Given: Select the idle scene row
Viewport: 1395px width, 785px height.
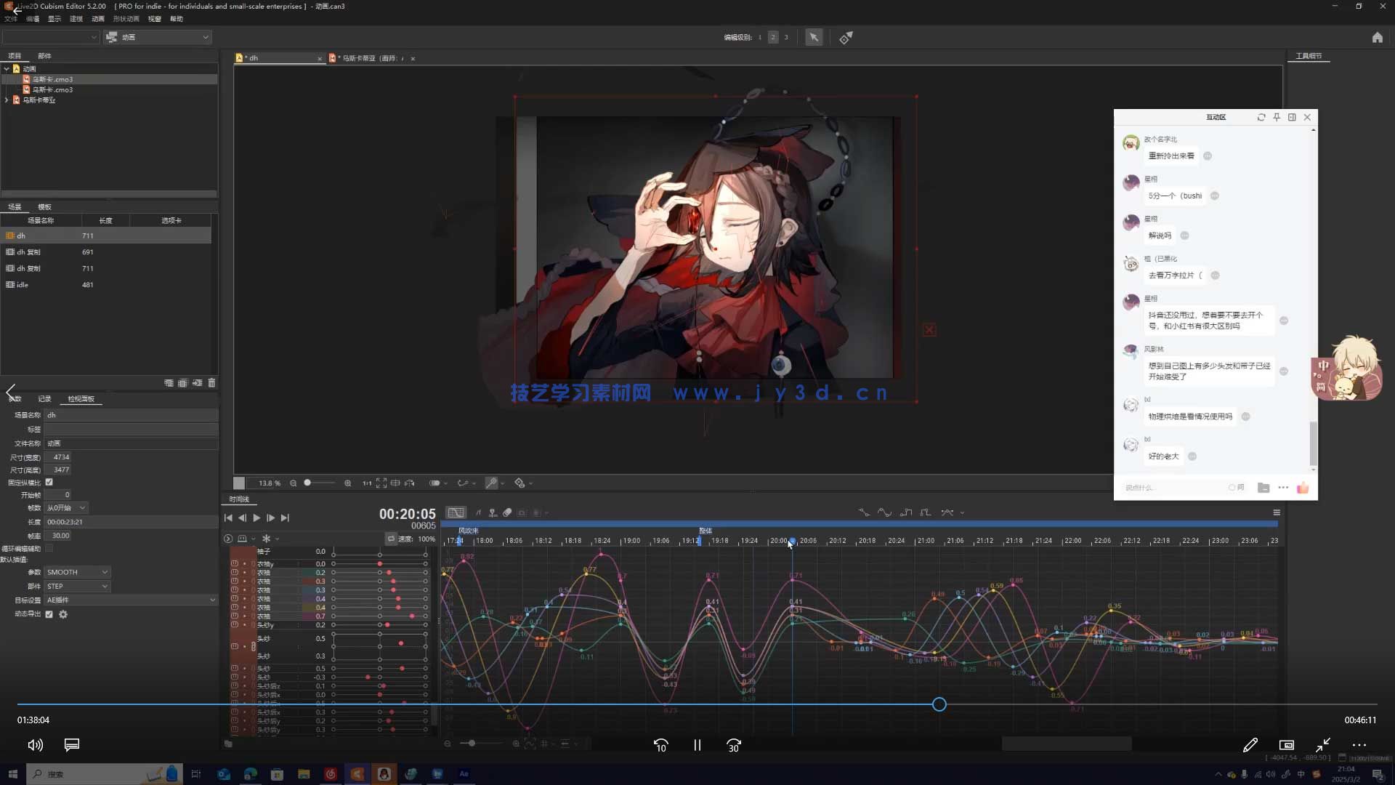Looking at the screenshot, I should (x=23, y=285).
